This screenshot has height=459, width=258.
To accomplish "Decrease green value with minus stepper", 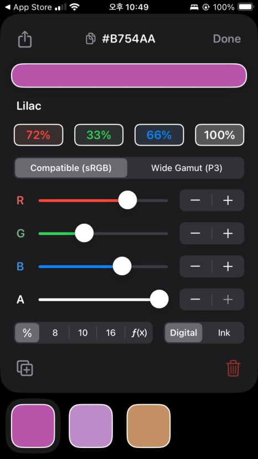I will 195,233.
